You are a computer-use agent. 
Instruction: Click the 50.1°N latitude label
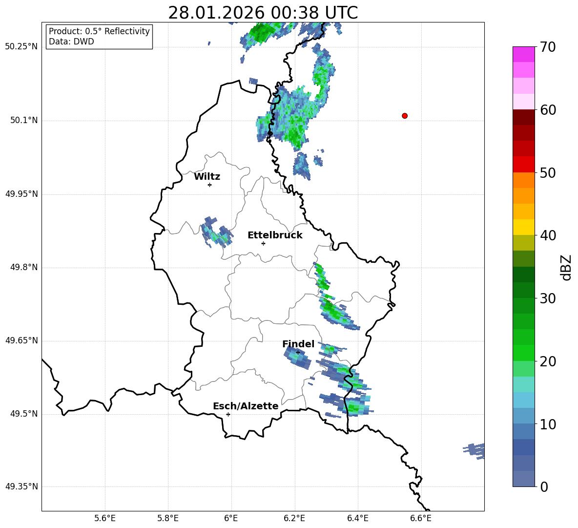point(24,121)
